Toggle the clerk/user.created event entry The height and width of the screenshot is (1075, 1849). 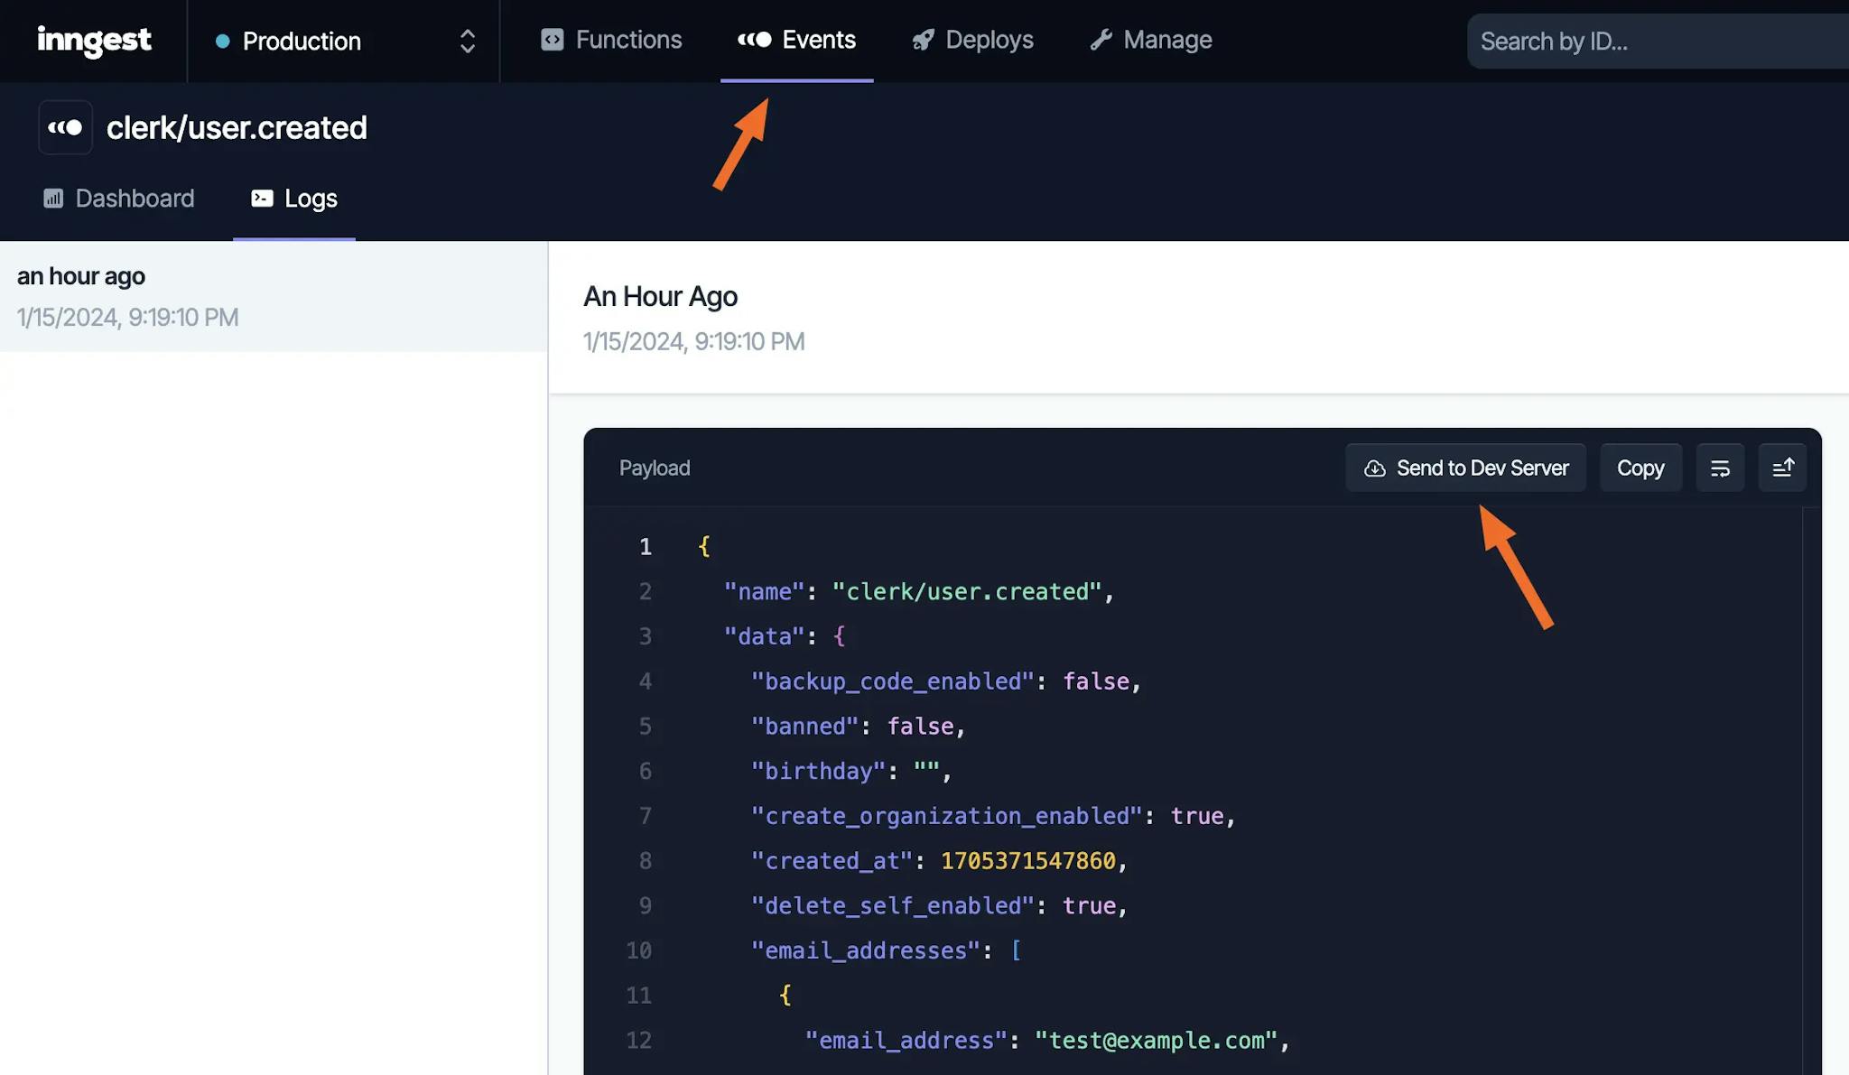coord(274,296)
